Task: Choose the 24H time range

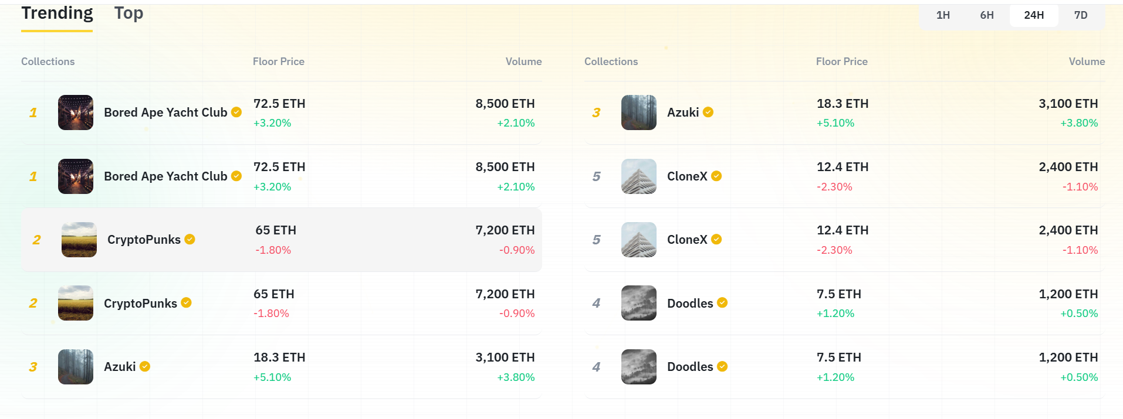Action: [1034, 15]
